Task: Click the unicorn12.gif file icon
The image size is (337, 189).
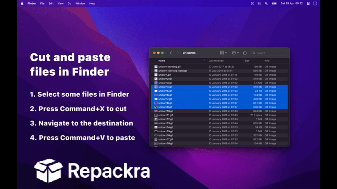Action: tap(156, 119)
